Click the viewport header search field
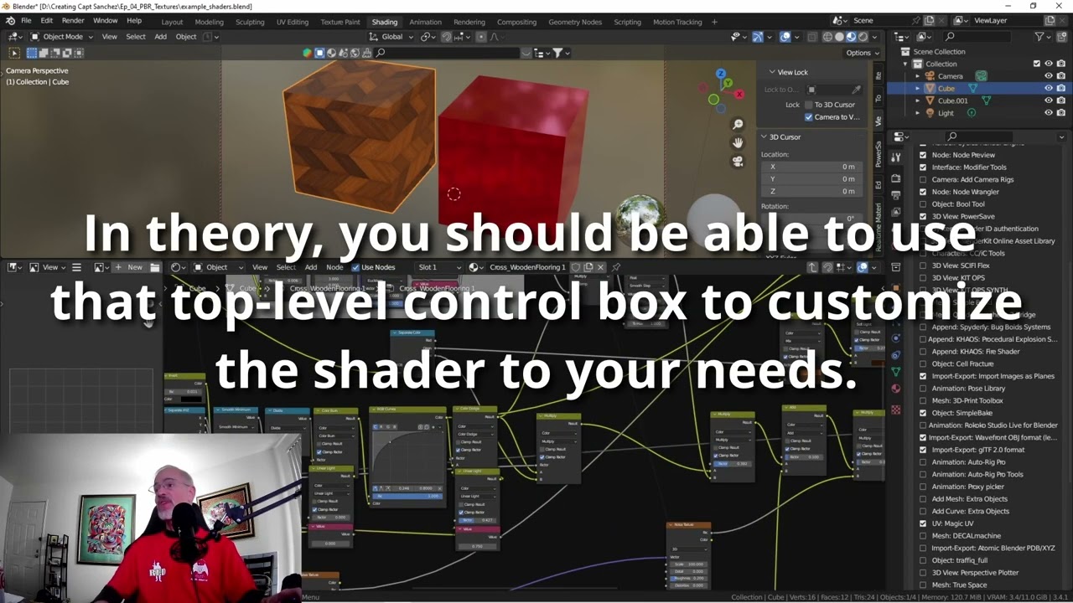This screenshot has height=603, width=1073. point(446,53)
